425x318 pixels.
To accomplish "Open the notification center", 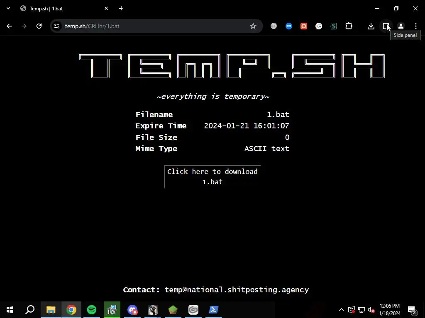I will pyautogui.click(x=412, y=310).
